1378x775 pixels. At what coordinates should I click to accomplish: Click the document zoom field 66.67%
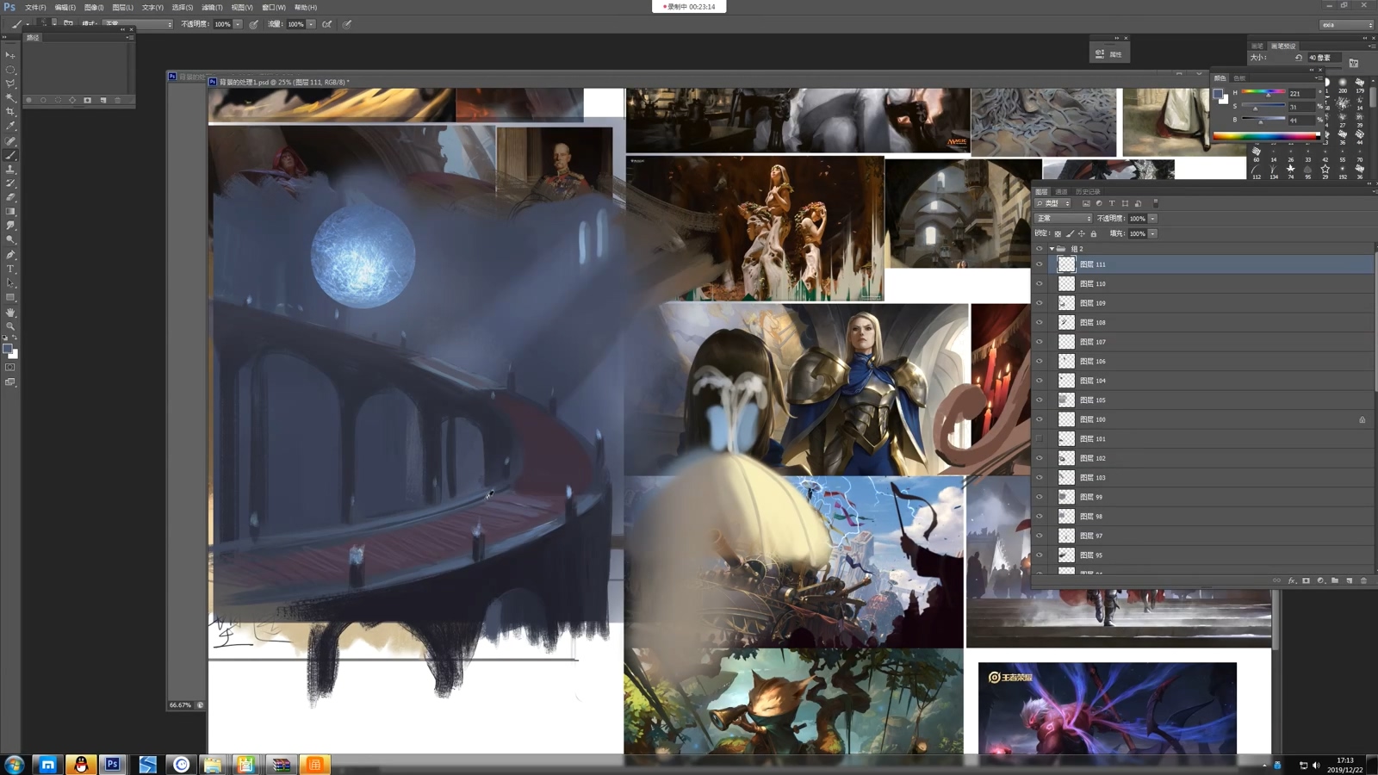click(x=180, y=705)
